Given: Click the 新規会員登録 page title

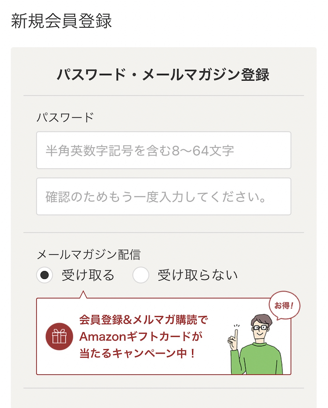Looking at the screenshot, I should pos(61,21).
